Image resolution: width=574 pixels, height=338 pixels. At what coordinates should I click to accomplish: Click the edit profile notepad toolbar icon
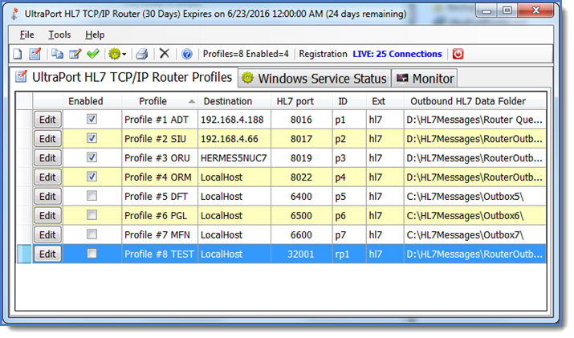coord(35,54)
